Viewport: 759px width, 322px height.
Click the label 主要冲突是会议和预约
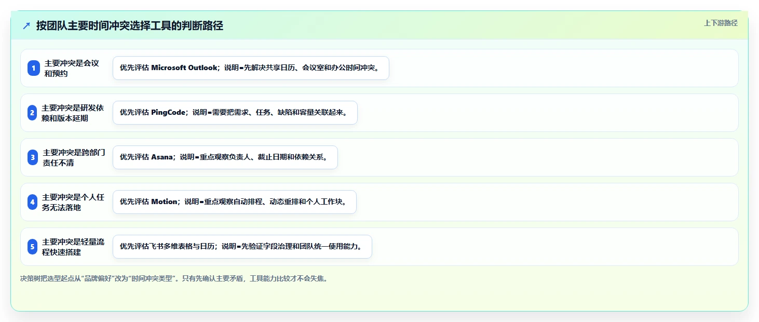(x=72, y=68)
